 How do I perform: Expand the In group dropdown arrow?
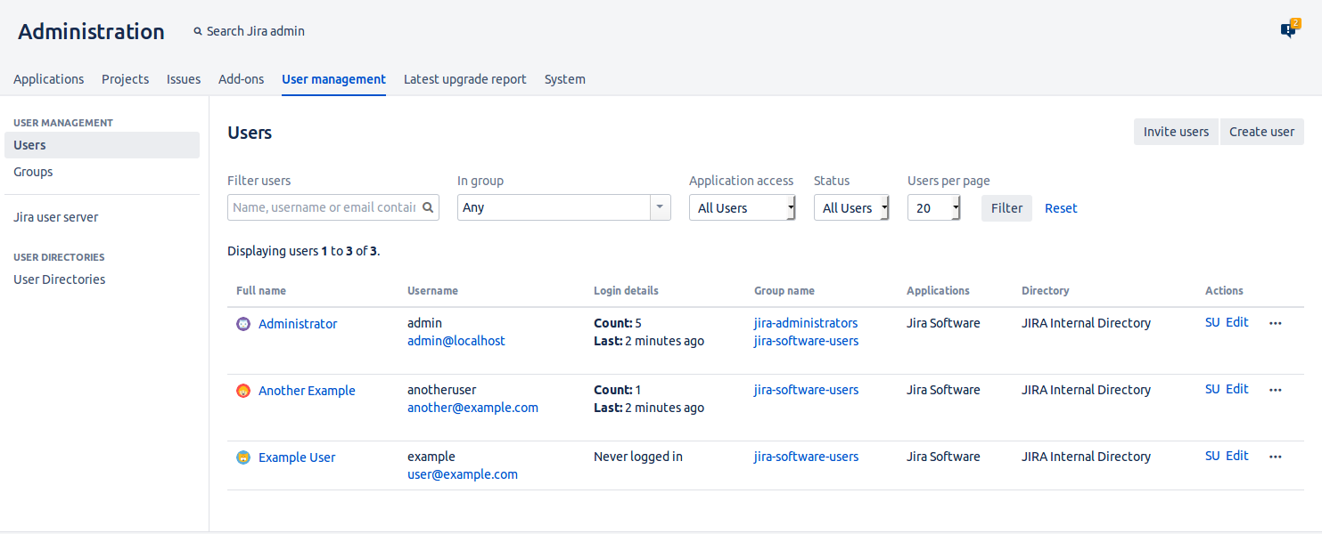pyautogui.click(x=660, y=207)
